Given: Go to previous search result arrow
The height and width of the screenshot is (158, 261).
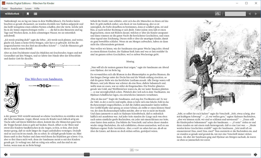Looking at the screenshot, I should (x=249, y=14).
